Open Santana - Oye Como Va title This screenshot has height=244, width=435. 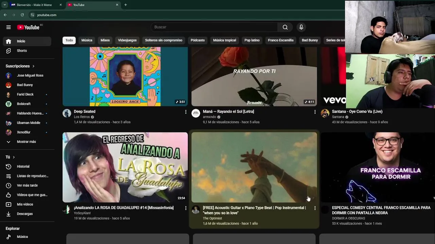click(x=357, y=111)
